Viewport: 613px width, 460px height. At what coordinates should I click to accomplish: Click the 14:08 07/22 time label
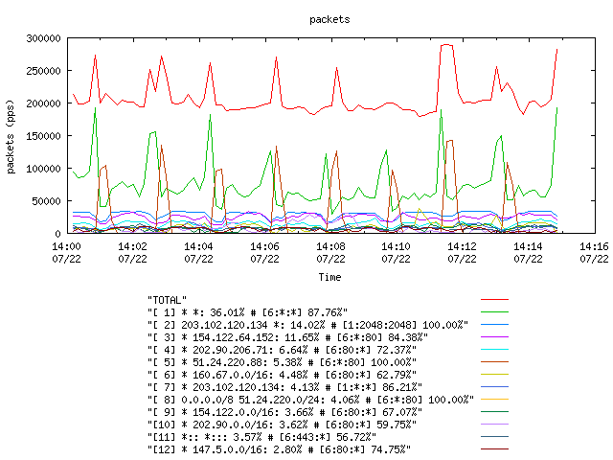330,253
